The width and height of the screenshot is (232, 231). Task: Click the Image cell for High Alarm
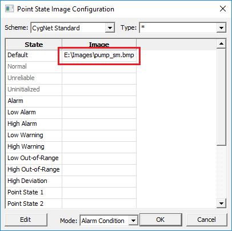tap(99, 124)
